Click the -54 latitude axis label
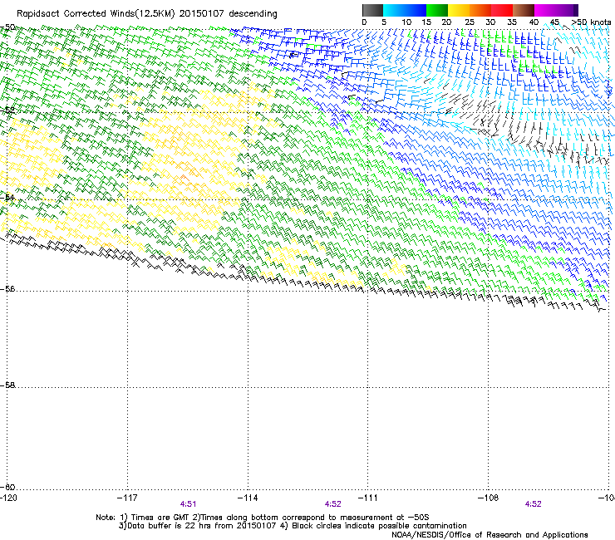Viewport: 615px width, 540px height. [7, 197]
